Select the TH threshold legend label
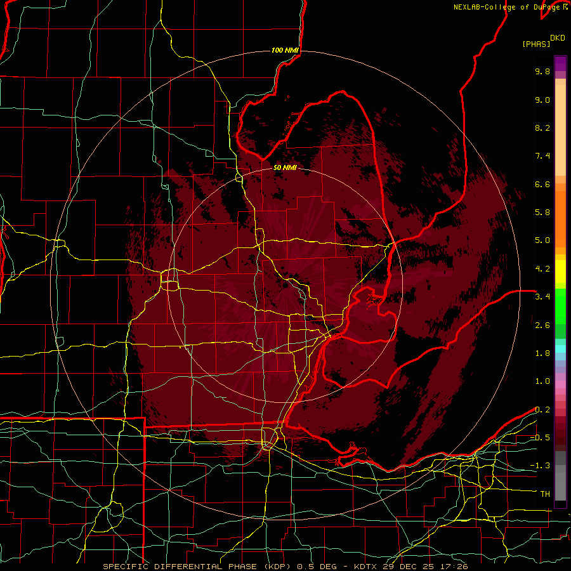The image size is (571, 571). pos(545,494)
